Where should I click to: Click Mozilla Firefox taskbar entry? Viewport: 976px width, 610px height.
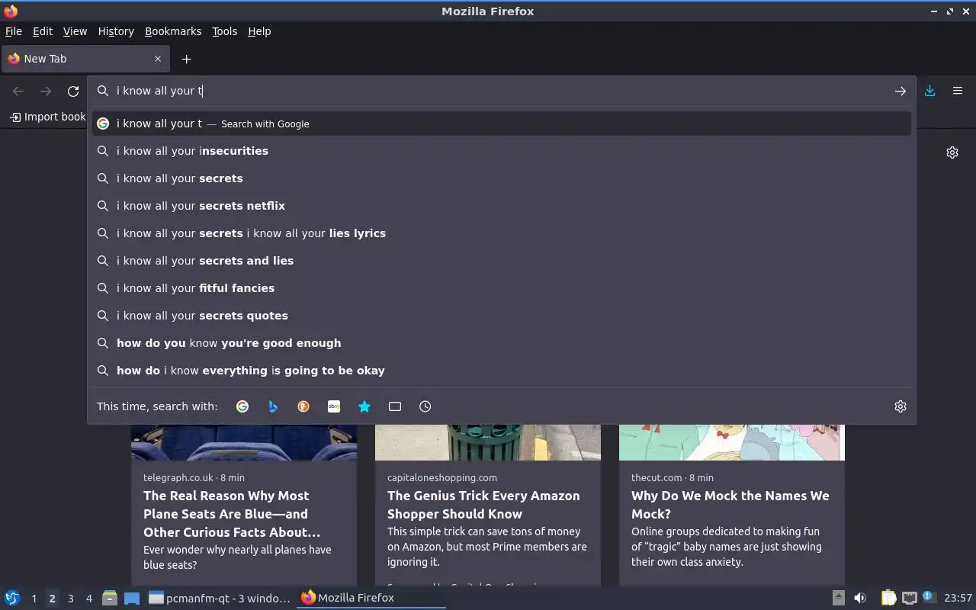coord(371,598)
